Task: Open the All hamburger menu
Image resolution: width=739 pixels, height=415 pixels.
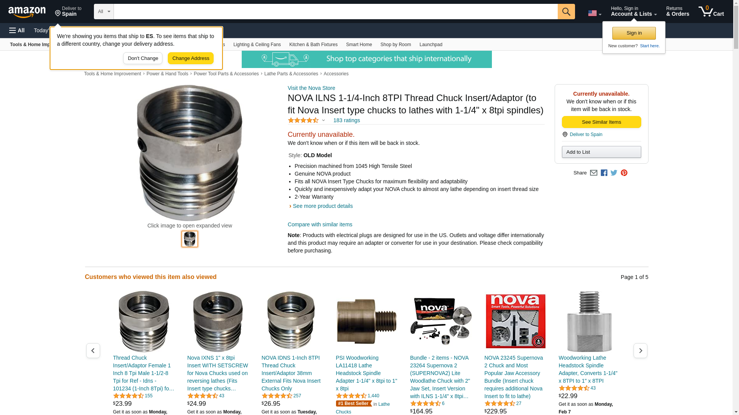Action: pos(17,30)
